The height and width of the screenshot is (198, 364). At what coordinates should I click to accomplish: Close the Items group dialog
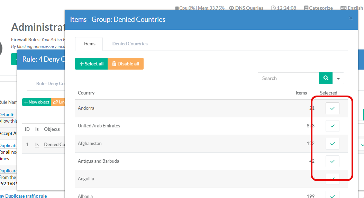(x=351, y=18)
